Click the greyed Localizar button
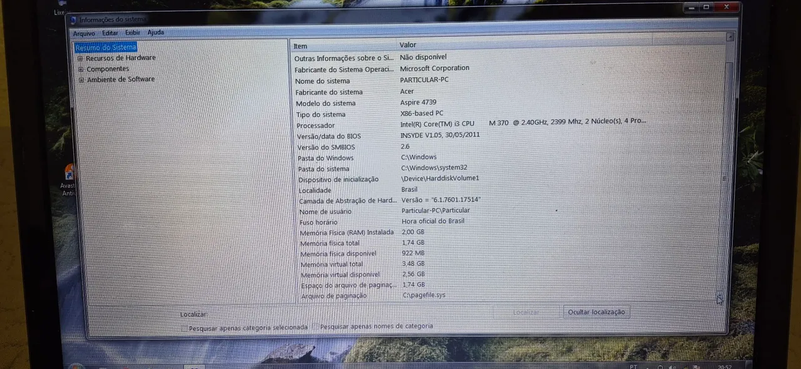 (x=526, y=312)
